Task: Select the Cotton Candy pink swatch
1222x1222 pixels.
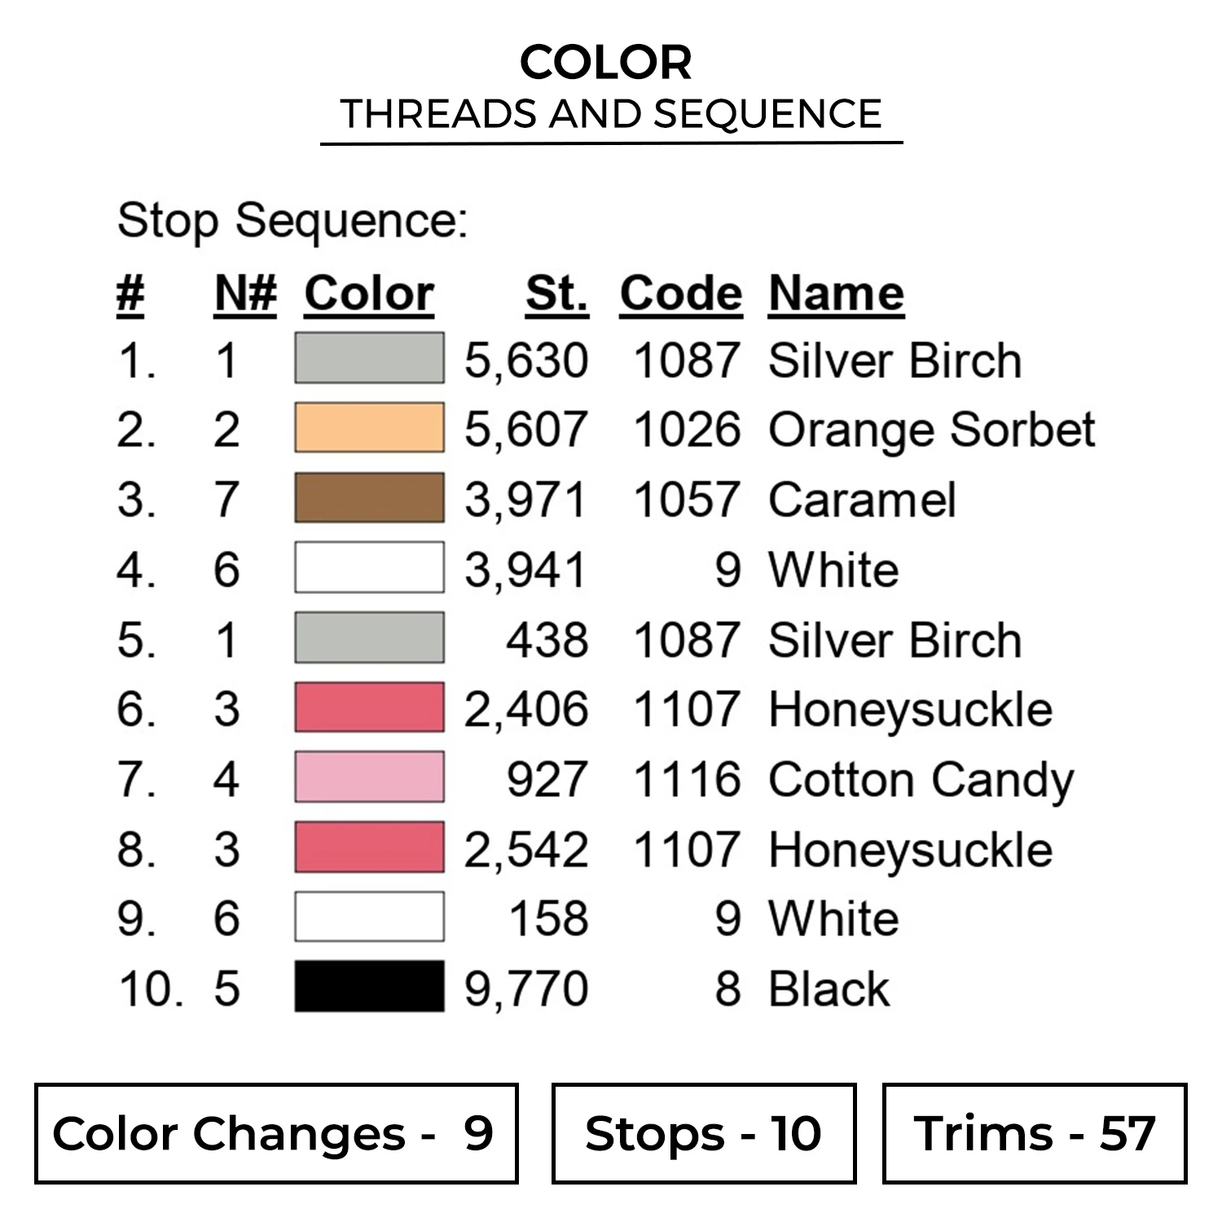Action: 369,777
